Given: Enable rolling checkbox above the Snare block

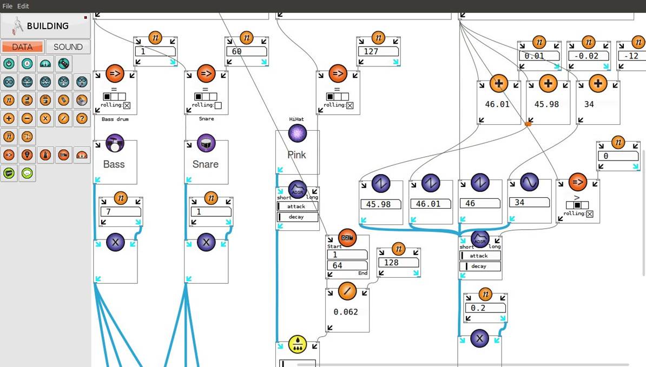Looking at the screenshot, I should (218, 105).
